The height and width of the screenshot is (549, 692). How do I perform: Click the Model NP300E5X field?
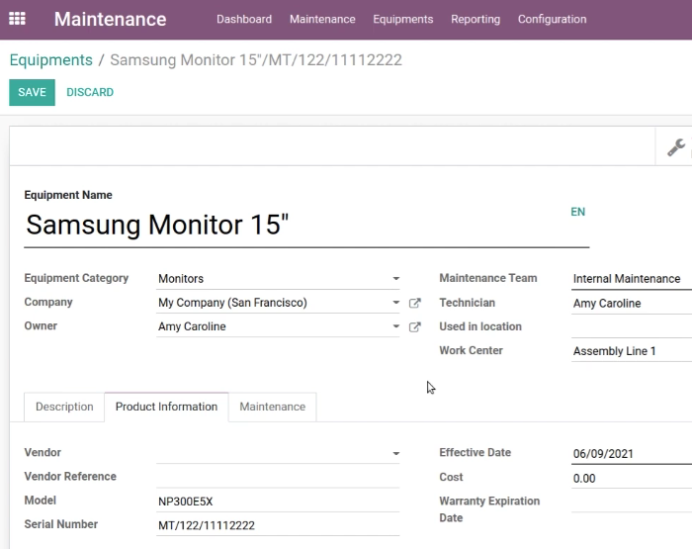point(278,502)
